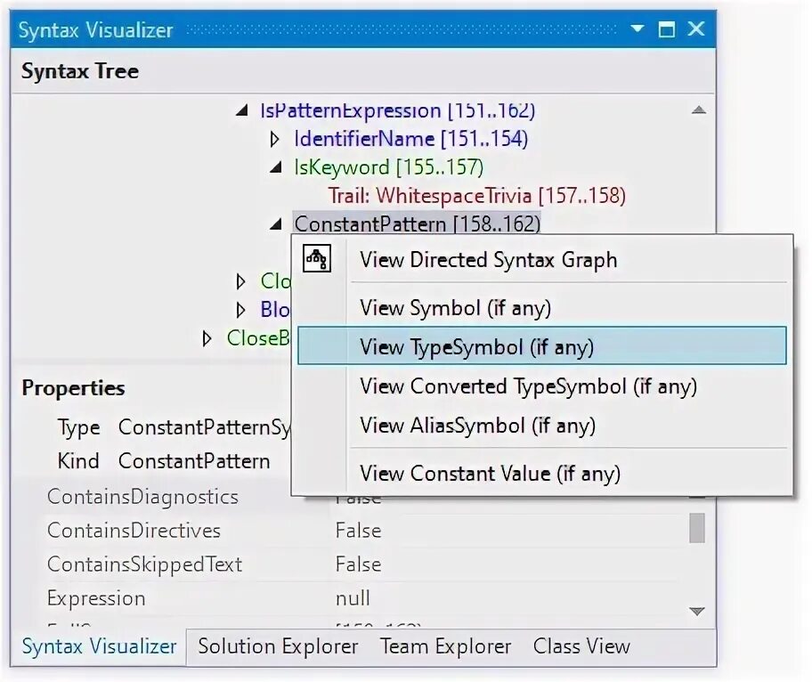Click the Kind value ConstantPattern
This screenshot has width=812, height=682.
[194, 461]
